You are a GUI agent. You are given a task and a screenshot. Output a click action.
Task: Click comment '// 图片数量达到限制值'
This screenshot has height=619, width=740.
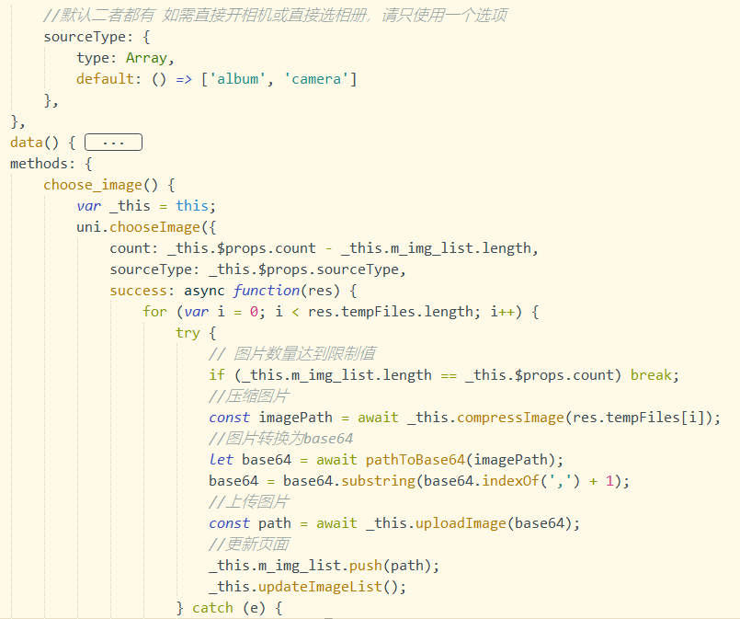coord(292,353)
